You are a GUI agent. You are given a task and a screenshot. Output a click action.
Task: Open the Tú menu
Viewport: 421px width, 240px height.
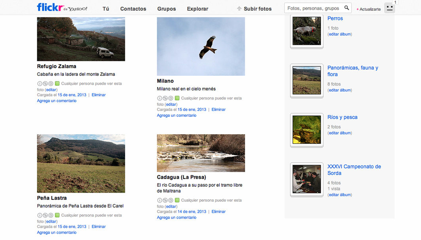tap(106, 9)
